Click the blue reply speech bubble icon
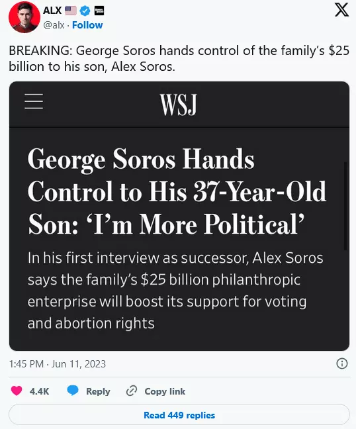The height and width of the screenshot is (429, 356). [x=73, y=391]
